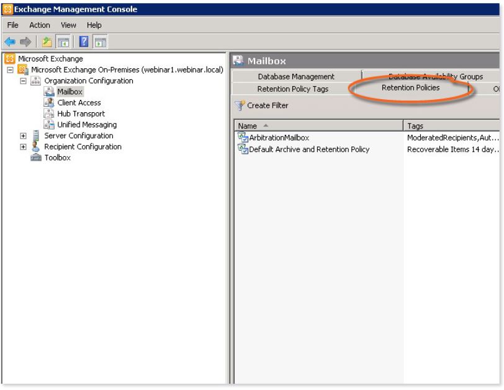Click the Create Filter funnel icon

tap(240, 105)
